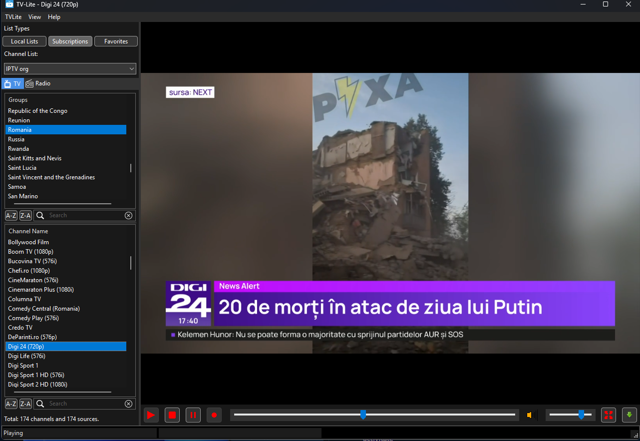Sort Groups list Z-A
This screenshot has width=640, height=441.
25,215
